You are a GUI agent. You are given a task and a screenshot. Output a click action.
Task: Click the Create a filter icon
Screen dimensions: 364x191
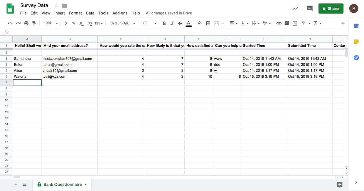(x=304, y=23)
